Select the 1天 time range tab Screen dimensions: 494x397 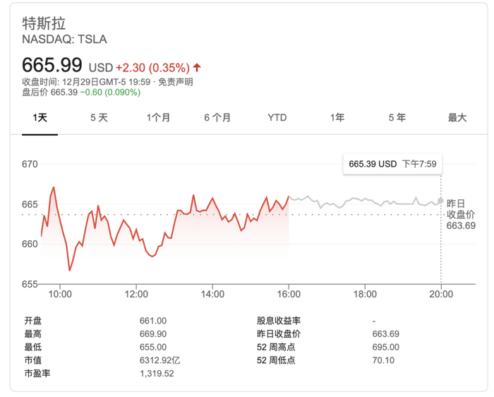point(40,118)
